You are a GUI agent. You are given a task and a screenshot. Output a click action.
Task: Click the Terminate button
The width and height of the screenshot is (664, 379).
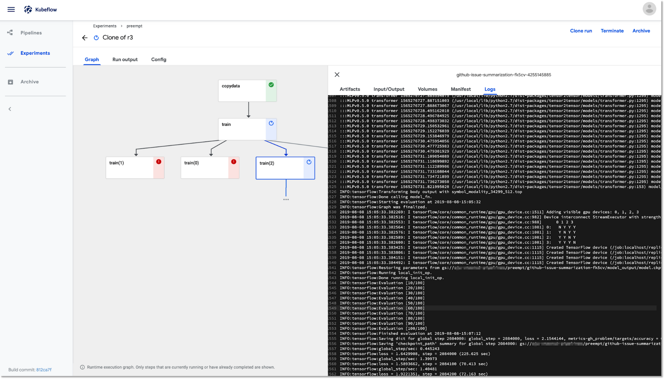tap(612, 31)
